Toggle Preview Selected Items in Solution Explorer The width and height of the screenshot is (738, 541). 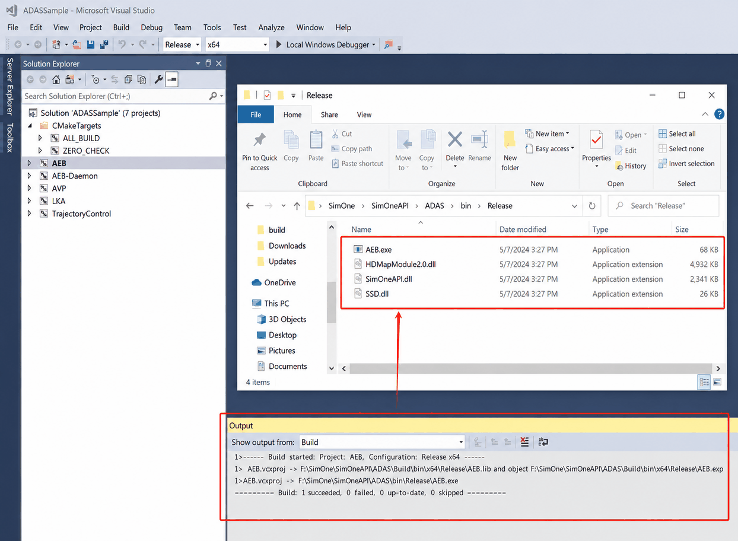pos(172,79)
